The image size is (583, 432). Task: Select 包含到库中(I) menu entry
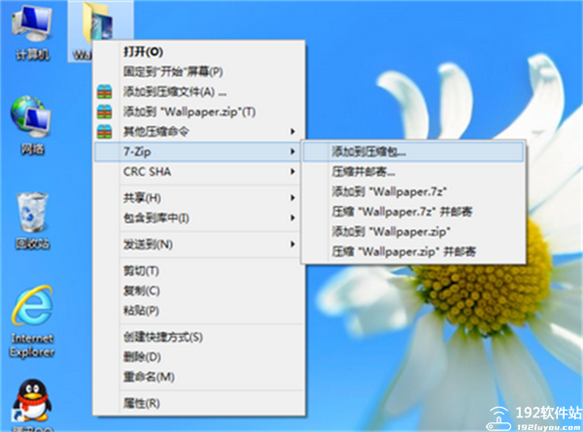point(199,217)
